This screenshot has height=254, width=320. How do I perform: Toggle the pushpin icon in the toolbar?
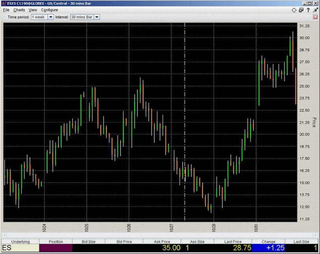[x=316, y=10]
